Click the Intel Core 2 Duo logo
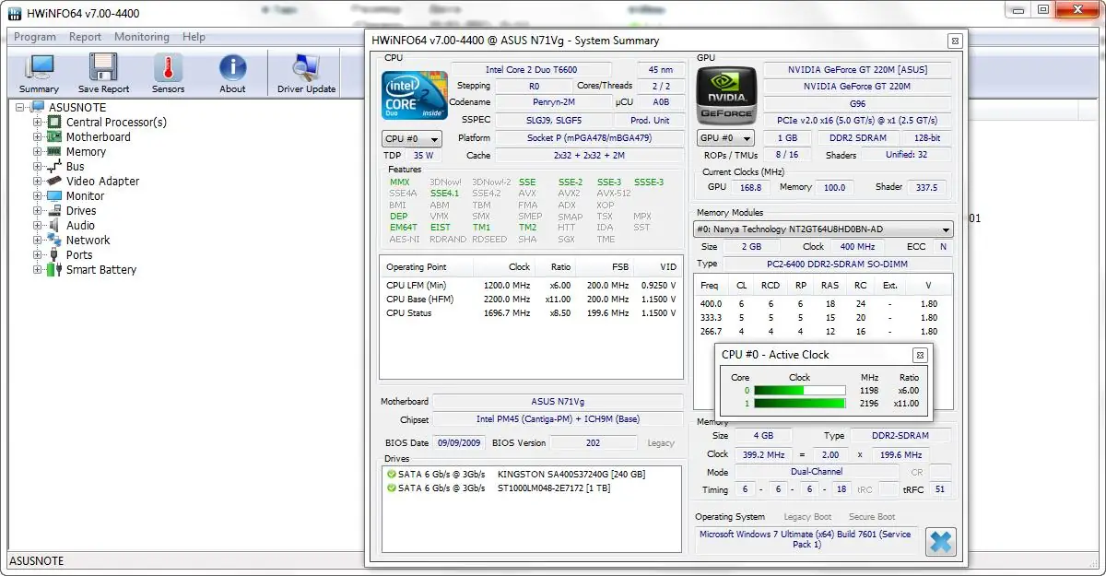1106x576 pixels. coord(415,96)
